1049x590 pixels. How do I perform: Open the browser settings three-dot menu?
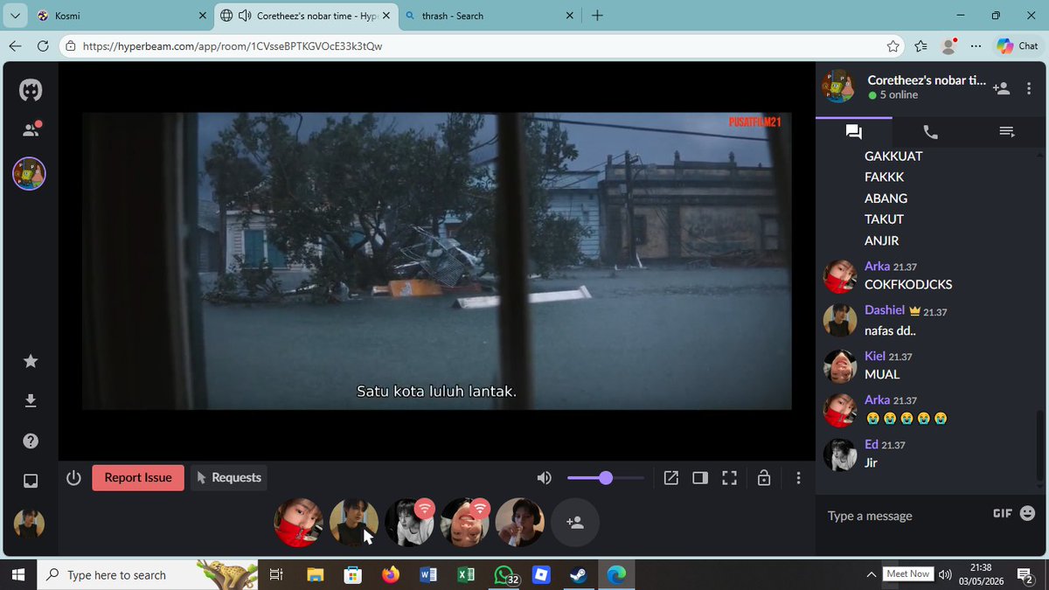[x=976, y=46]
